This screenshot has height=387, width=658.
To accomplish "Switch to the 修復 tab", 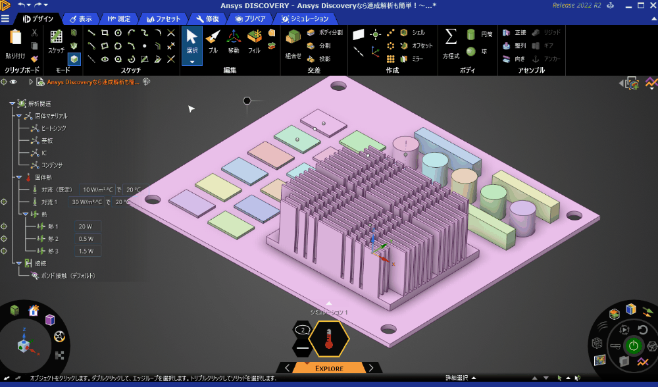I will [x=208, y=19].
